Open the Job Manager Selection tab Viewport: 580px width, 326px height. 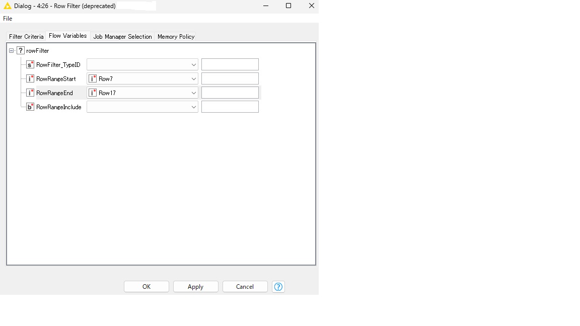pyautogui.click(x=122, y=37)
